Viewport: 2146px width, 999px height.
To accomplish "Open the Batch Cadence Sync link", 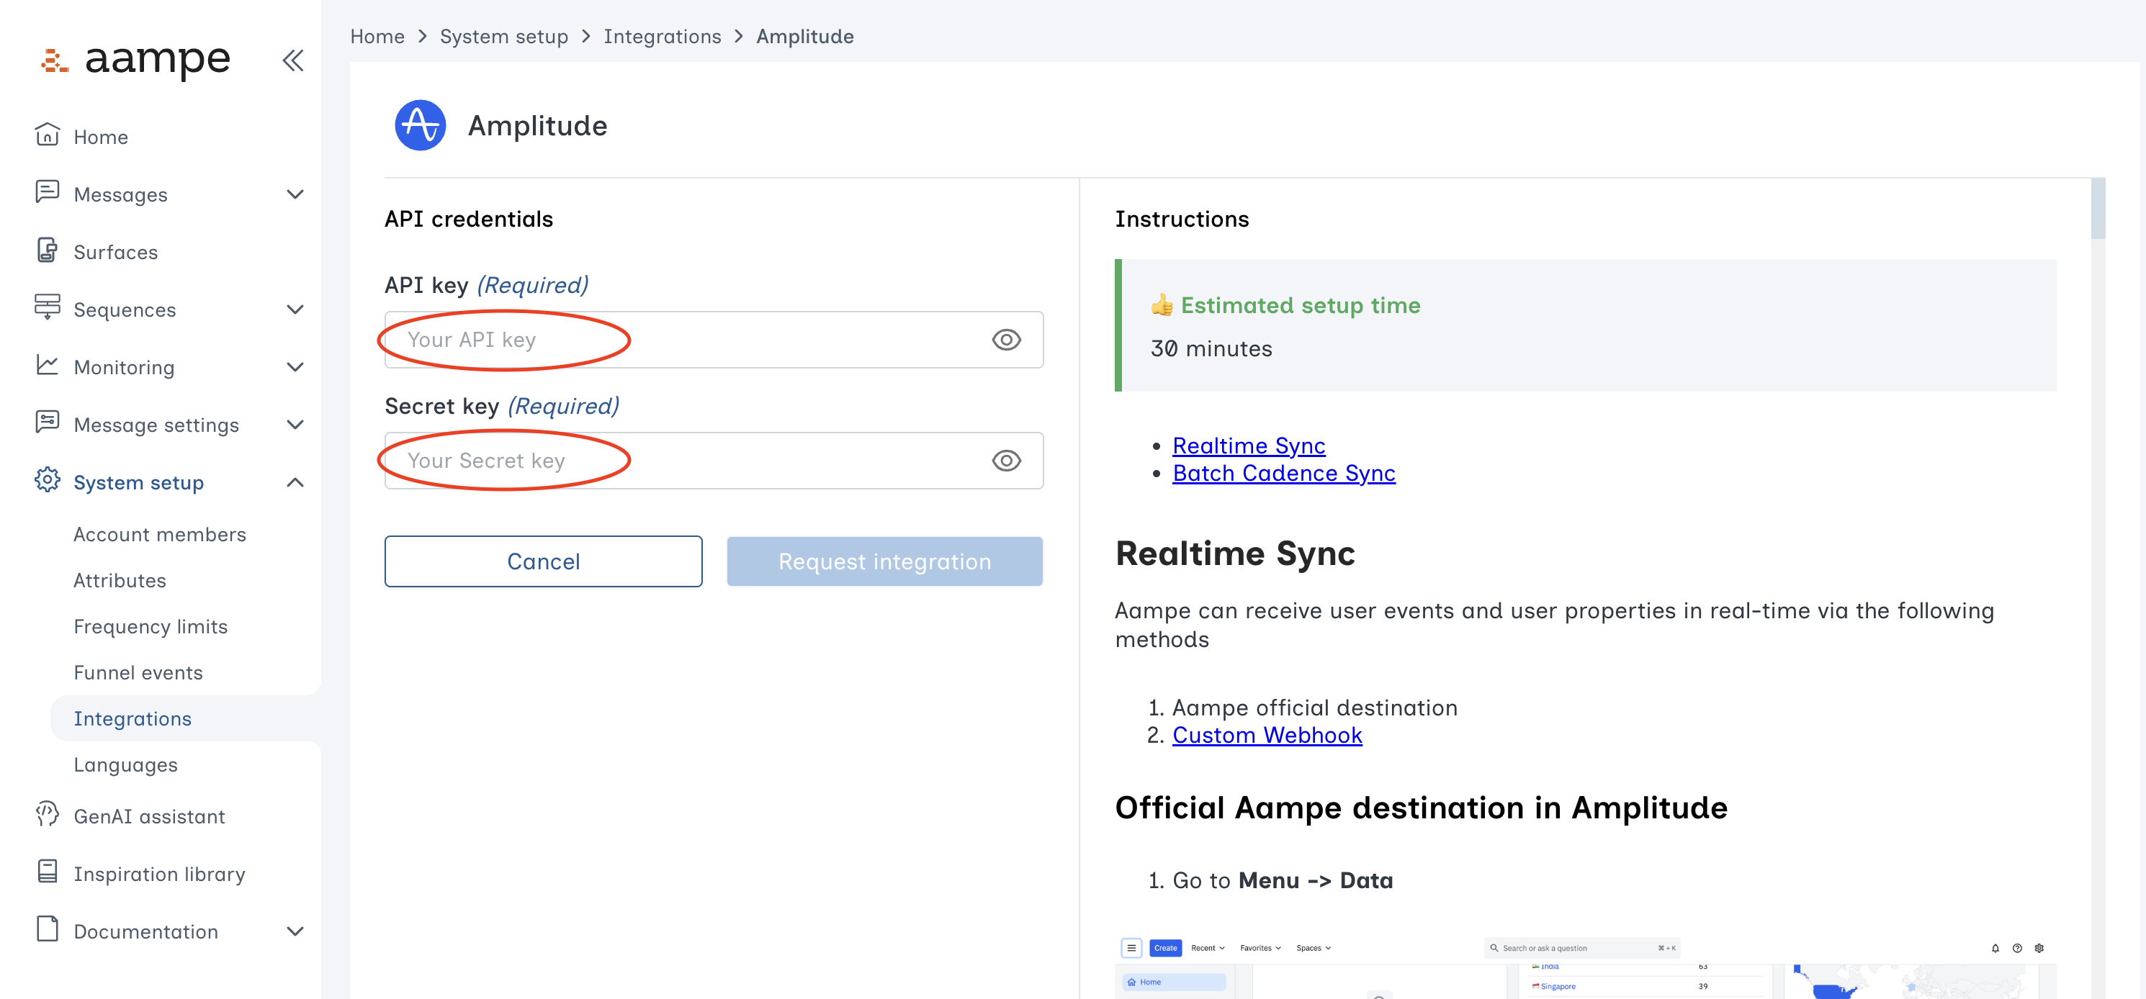I will tap(1283, 473).
